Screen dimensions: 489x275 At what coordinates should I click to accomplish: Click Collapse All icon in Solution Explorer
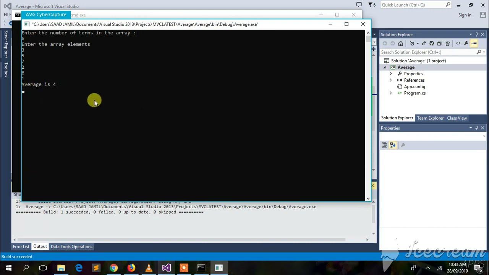[x=440, y=44]
